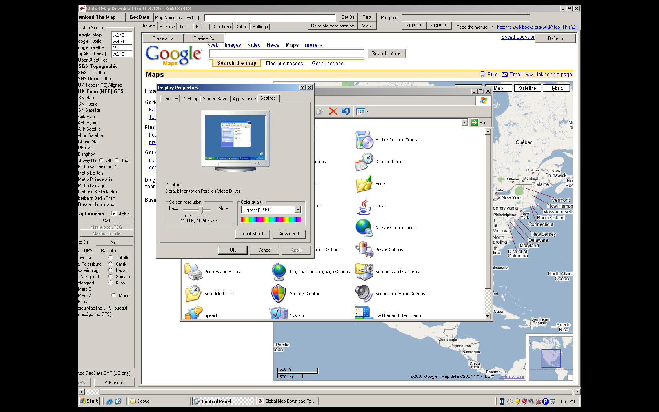659x412 pixels.
Task: Open the Network Connections icon
Action: click(364, 228)
